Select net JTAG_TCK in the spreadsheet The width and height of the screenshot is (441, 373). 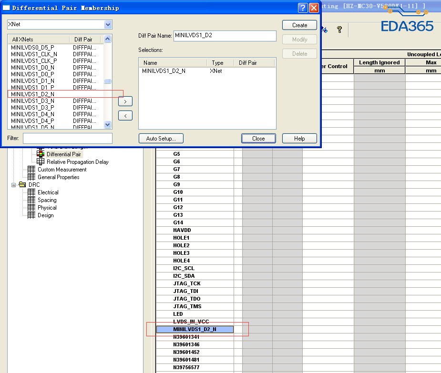[187, 283]
